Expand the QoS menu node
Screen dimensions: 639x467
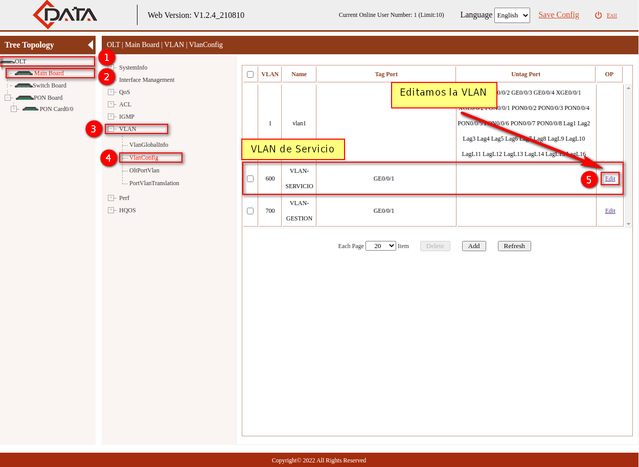(111, 92)
